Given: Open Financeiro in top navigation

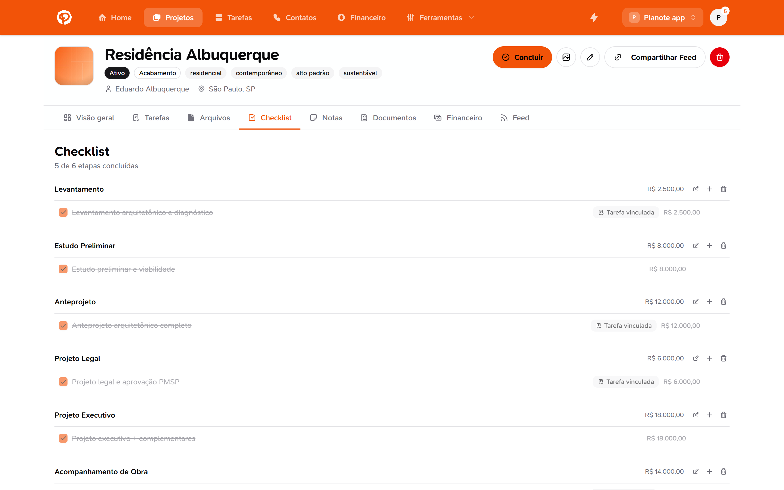Looking at the screenshot, I should [x=362, y=17].
